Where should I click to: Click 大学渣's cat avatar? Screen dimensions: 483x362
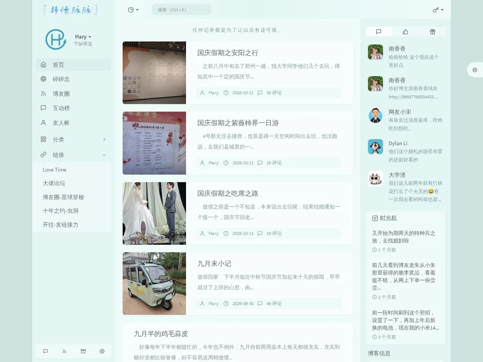375,178
